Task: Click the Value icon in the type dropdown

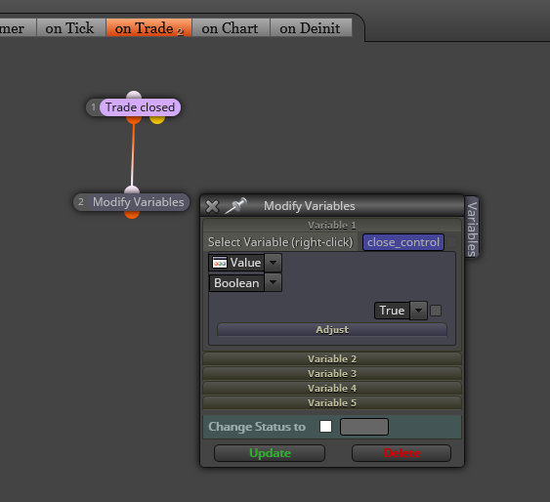Action: click(220, 263)
